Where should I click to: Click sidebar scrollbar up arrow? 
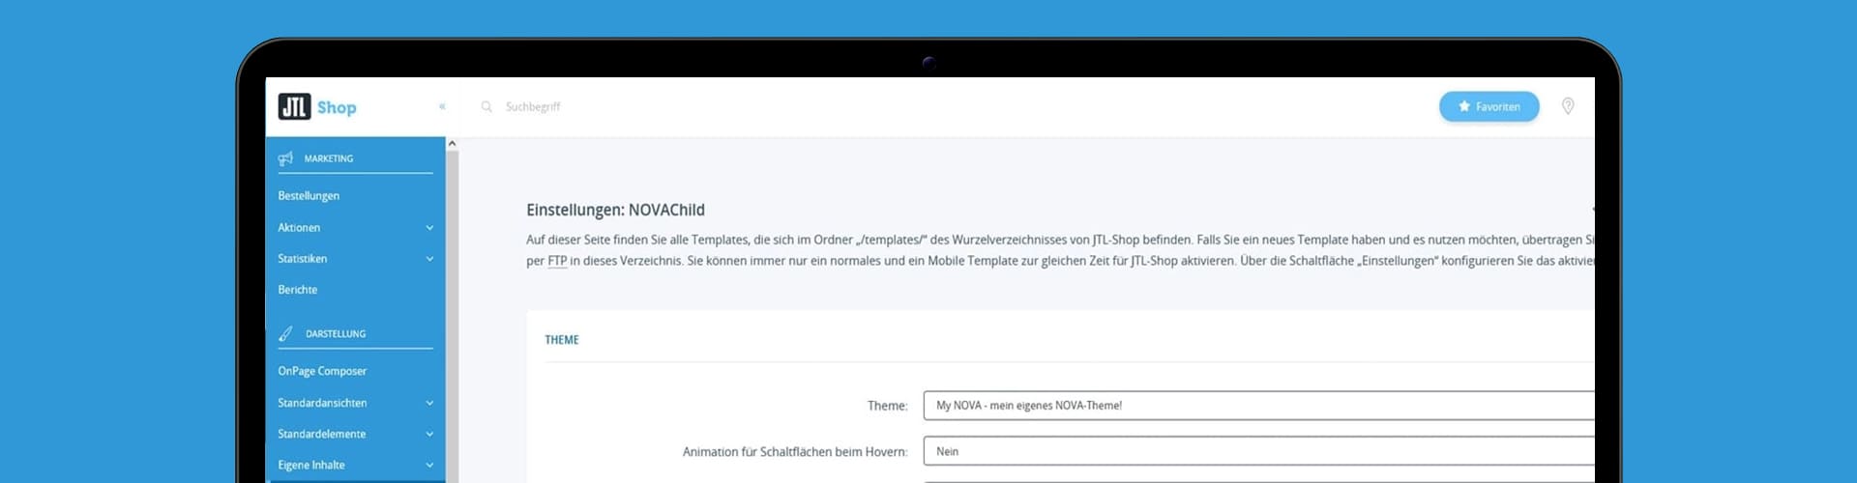pyautogui.click(x=452, y=143)
